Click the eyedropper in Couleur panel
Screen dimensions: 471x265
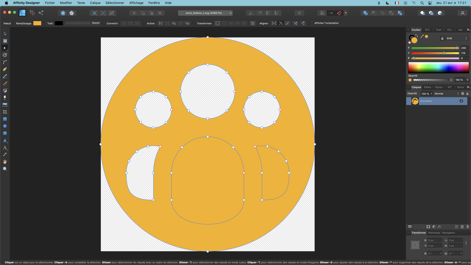point(422,36)
